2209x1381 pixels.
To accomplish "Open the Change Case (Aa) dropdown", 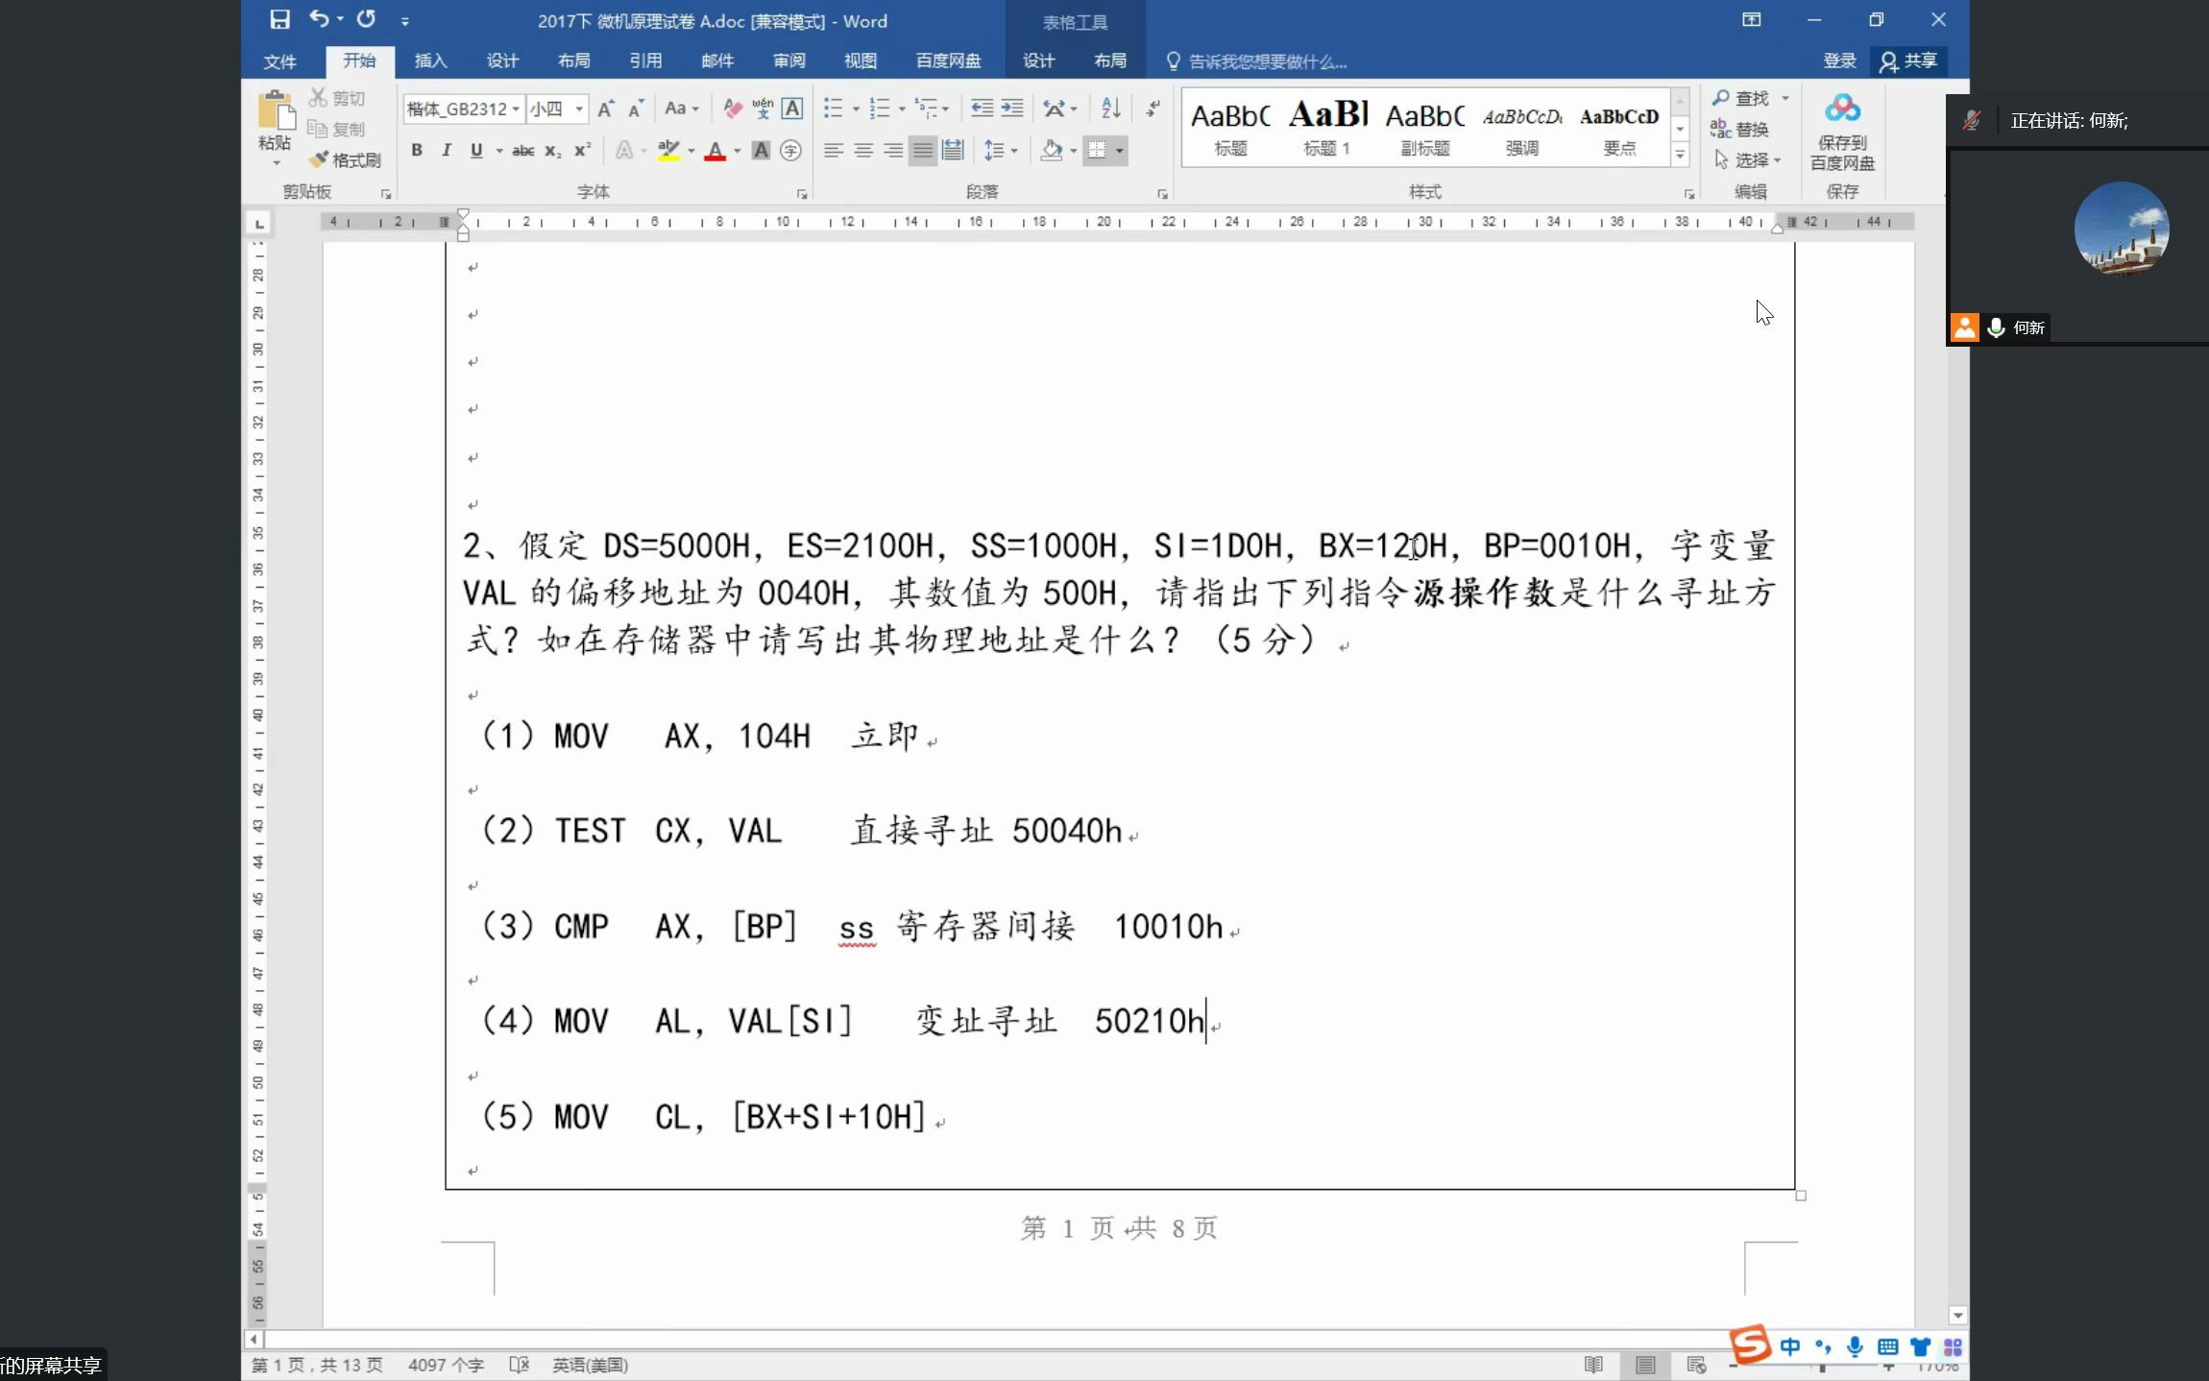I will pyautogui.click(x=682, y=109).
